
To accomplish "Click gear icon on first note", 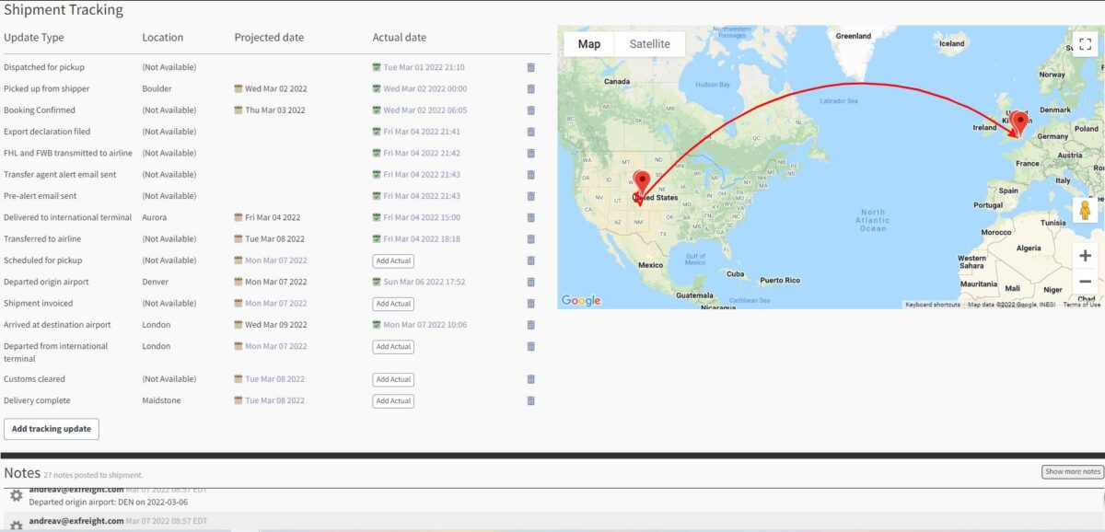I will pos(16,496).
